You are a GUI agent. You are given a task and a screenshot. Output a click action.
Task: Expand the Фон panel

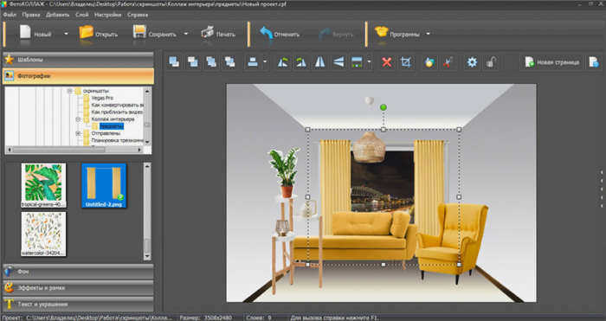pos(78,272)
